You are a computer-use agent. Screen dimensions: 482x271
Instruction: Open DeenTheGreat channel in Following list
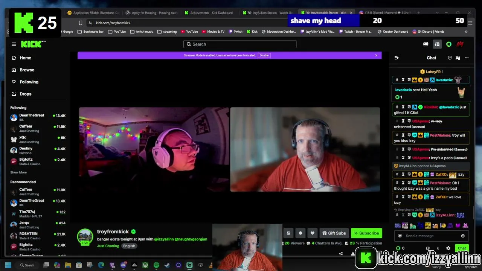coord(38,117)
